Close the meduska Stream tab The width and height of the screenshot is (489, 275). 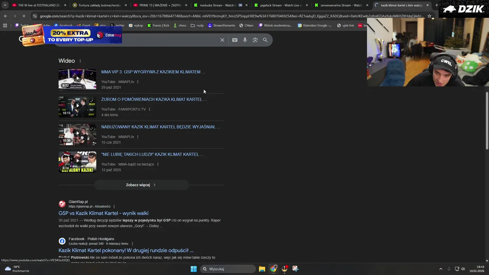[x=246, y=5]
